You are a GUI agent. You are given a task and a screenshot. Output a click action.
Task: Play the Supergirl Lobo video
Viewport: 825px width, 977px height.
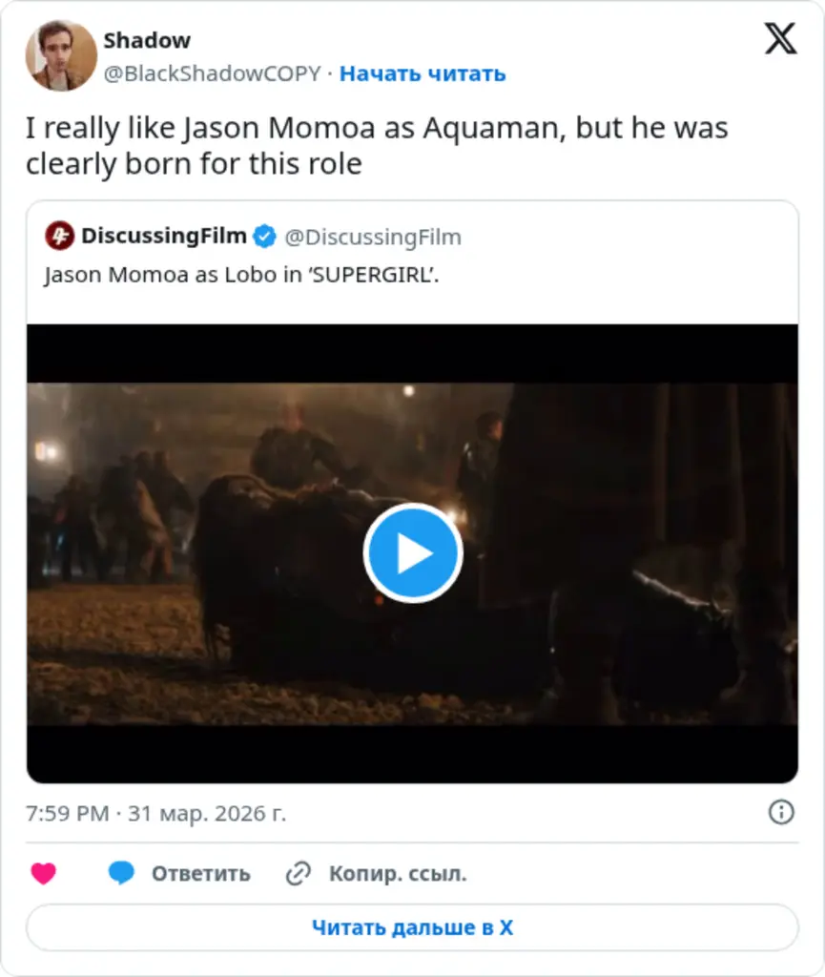(412, 553)
